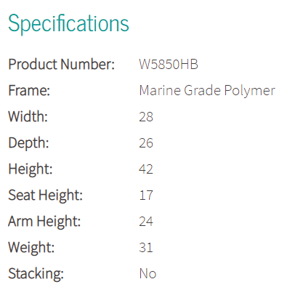Click the height value 42

[146, 169]
